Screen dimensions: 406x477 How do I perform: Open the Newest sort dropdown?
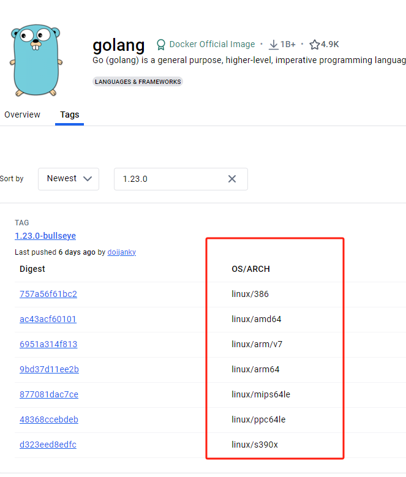(x=69, y=179)
